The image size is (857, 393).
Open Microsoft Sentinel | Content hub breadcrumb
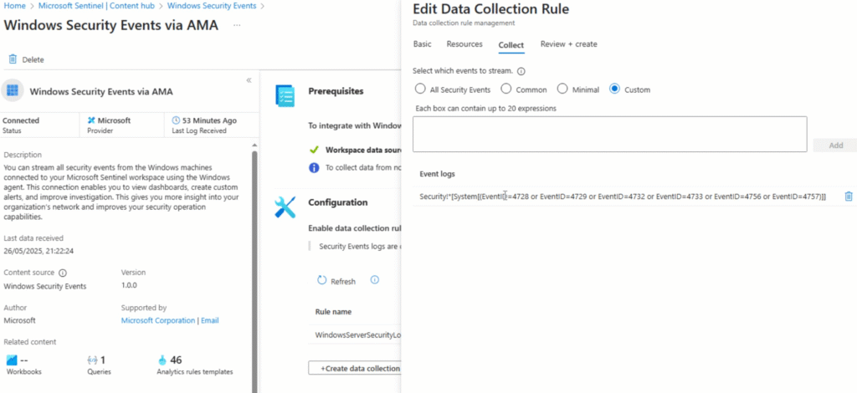tap(96, 6)
